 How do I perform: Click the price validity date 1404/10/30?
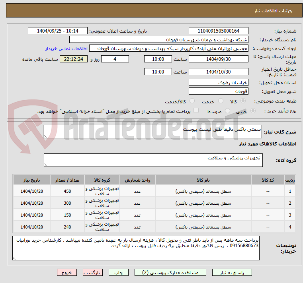pyautogui.click(x=218, y=72)
